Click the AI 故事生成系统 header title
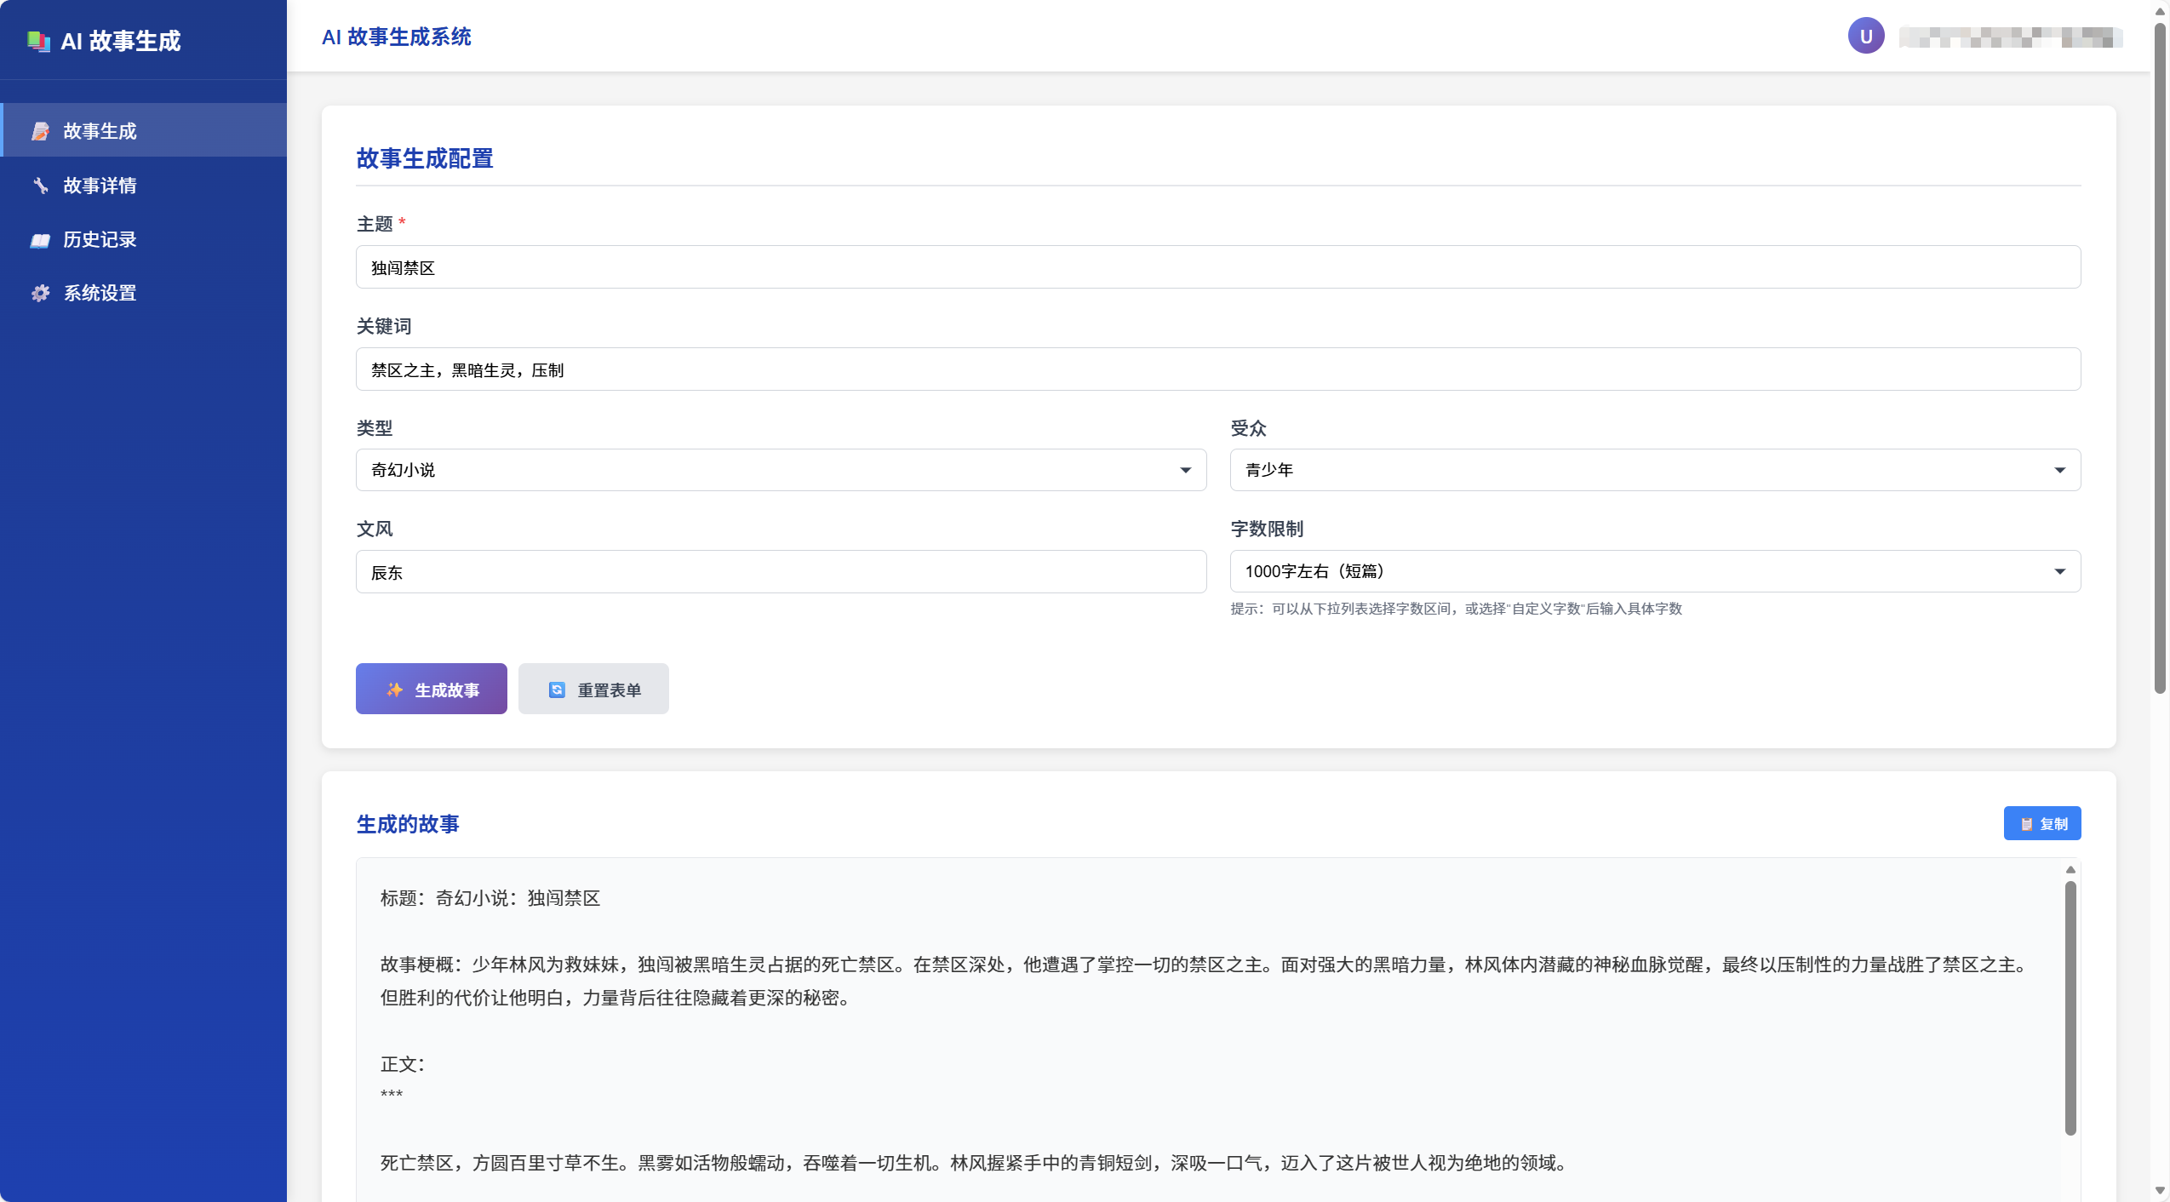Viewport: 2170px width, 1202px height. point(396,37)
